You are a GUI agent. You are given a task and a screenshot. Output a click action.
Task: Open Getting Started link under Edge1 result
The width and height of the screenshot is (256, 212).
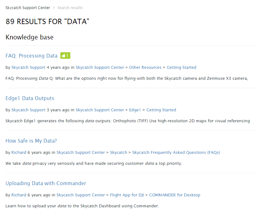161,110
